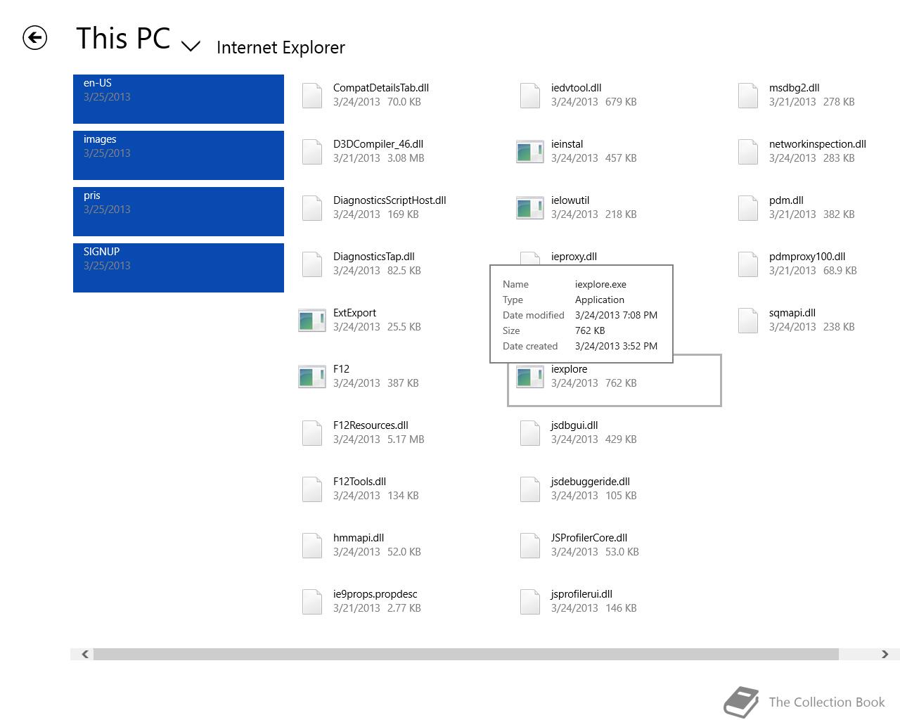Click the This PC title text
900x720 pixels.
click(123, 38)
